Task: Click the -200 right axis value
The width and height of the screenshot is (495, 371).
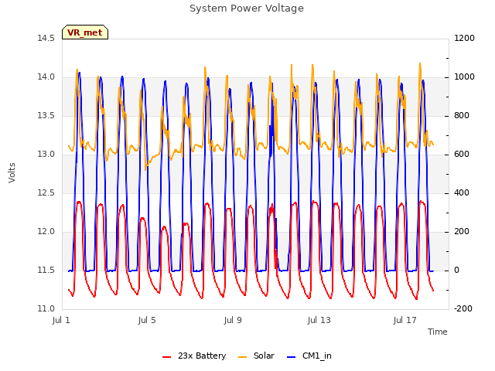Action: pyautogui.click(x=463, y=308)
